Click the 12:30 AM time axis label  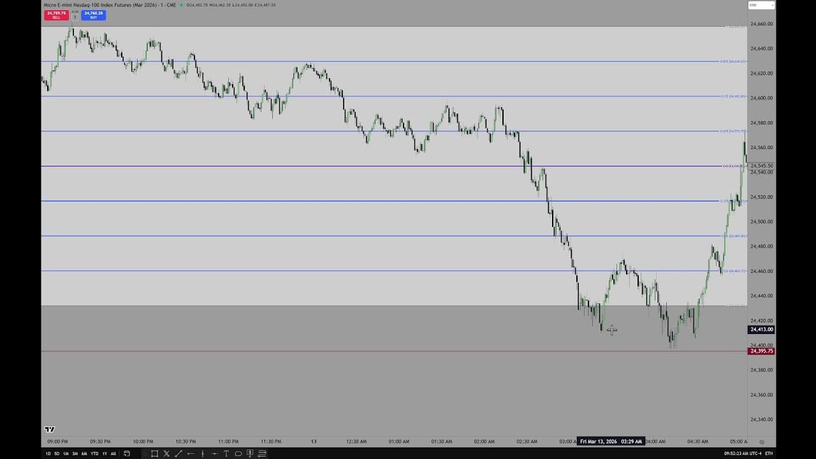(x=356, y=441)
